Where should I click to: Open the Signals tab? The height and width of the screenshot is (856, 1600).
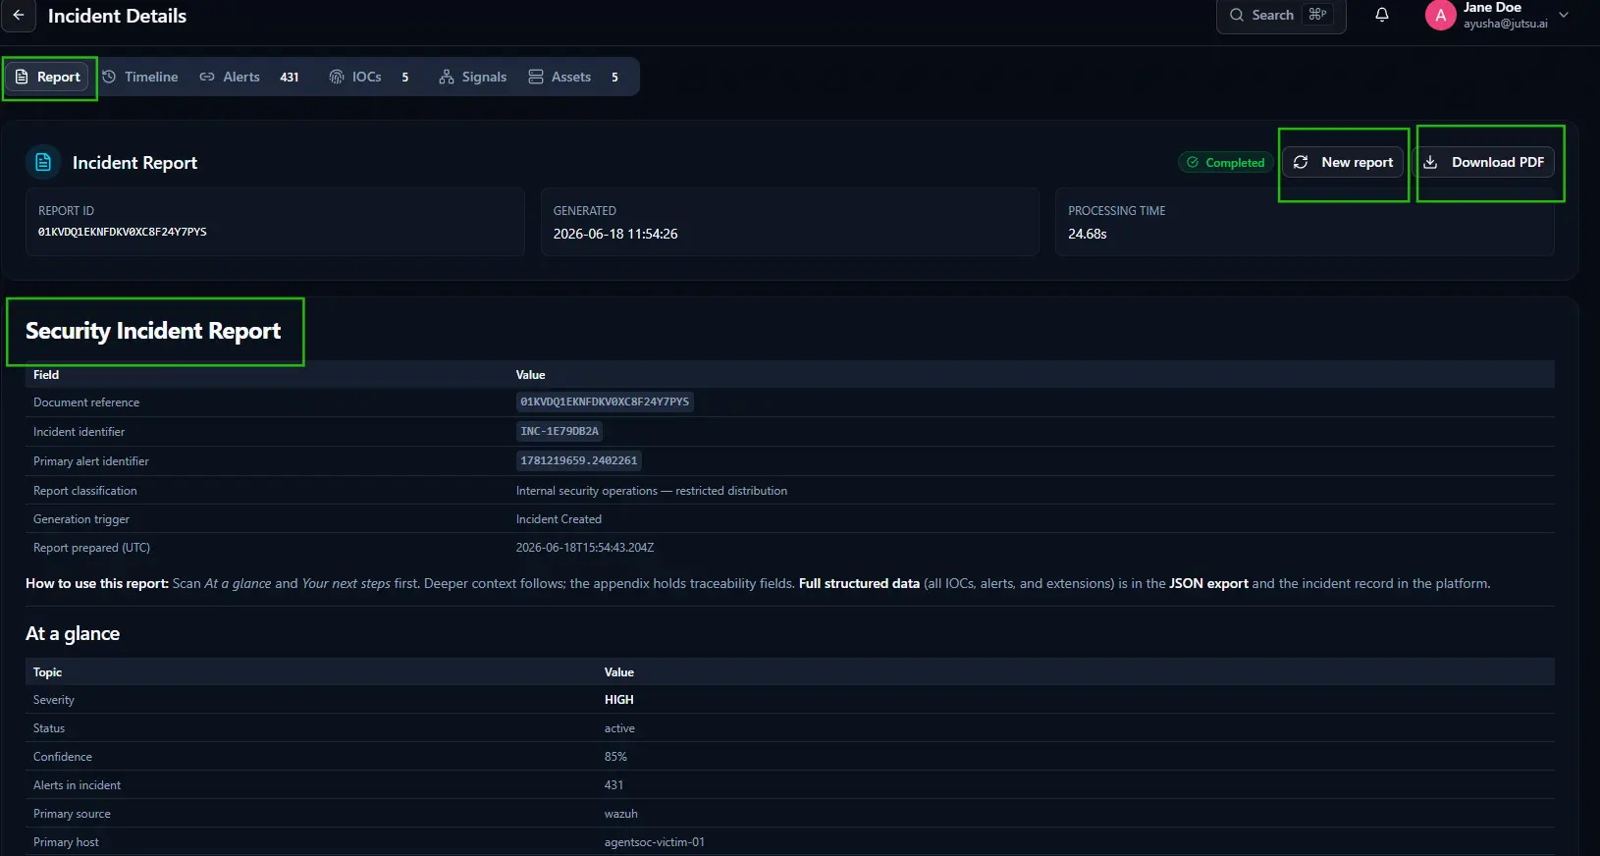pyautogui.click(x=473, y=77)
